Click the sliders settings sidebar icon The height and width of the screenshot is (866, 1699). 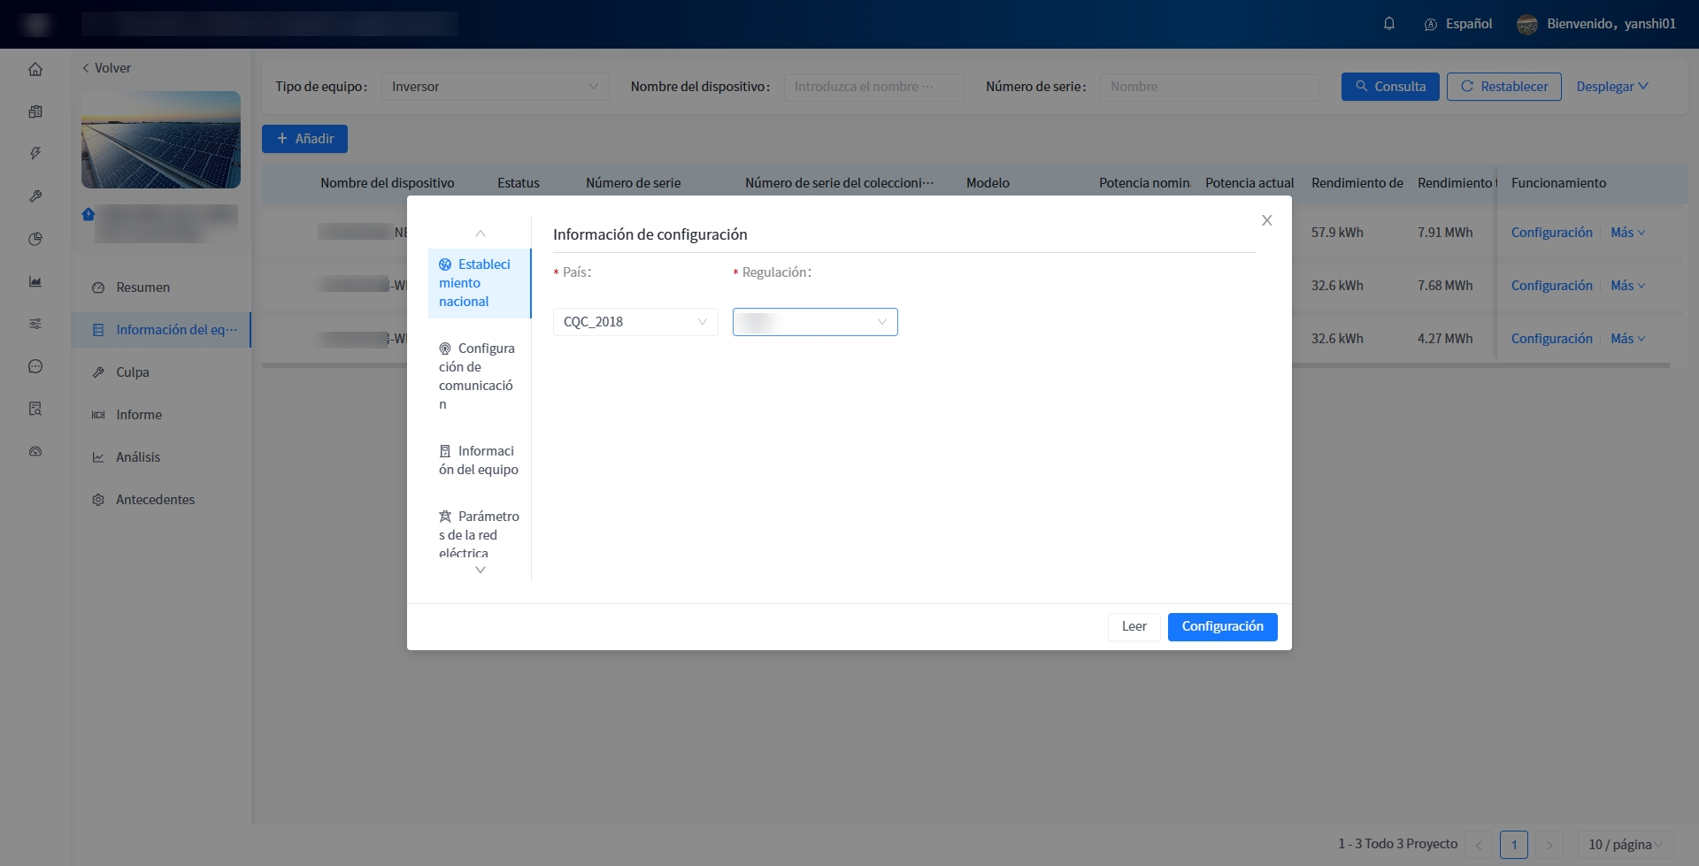pos(35,324)
